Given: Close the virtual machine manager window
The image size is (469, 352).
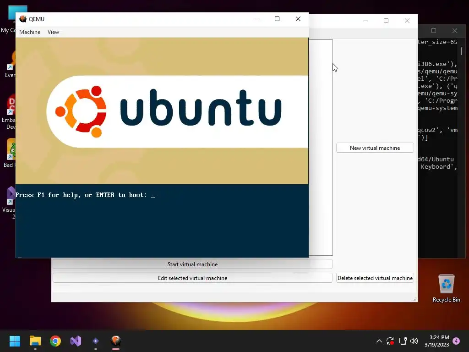Looking at the screenshot, I should point(407,21).
